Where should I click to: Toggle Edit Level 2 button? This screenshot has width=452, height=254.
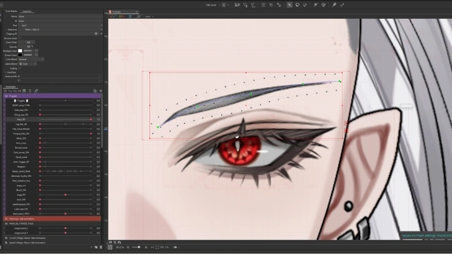223,5
